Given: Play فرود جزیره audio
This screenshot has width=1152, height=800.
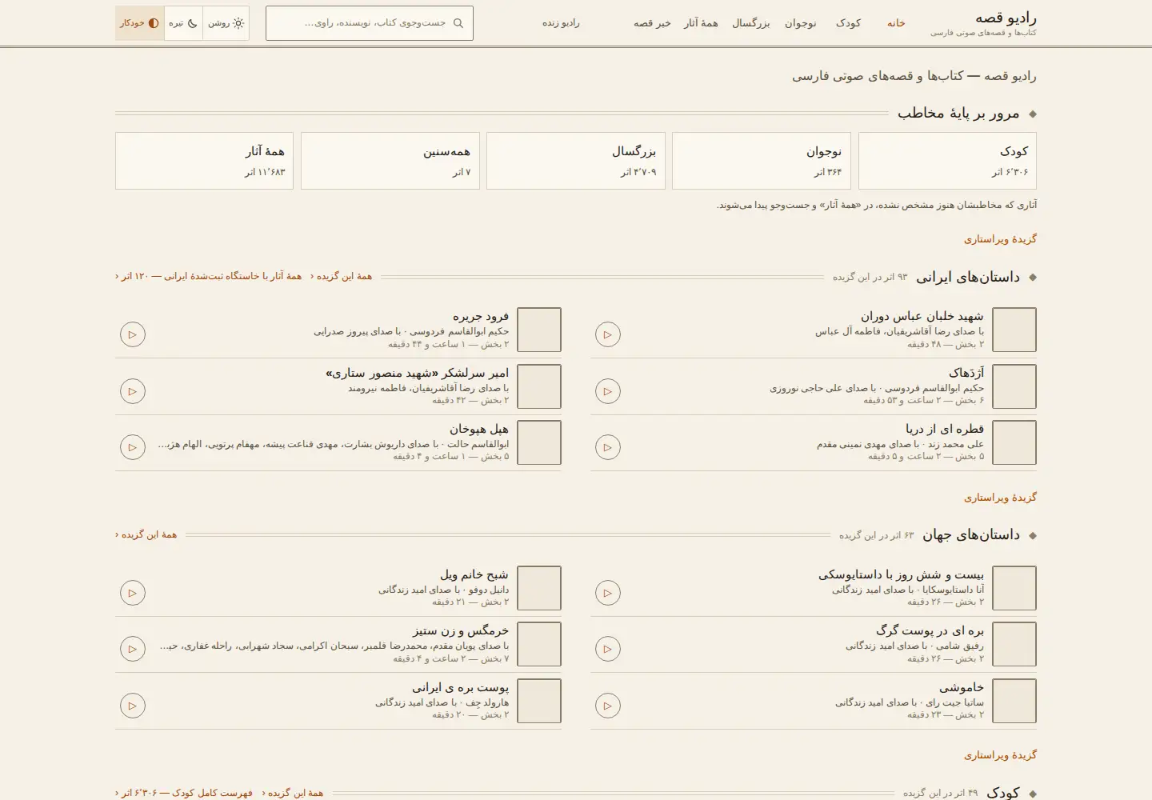Looking at the screenshot, I should tap(133, 334).
